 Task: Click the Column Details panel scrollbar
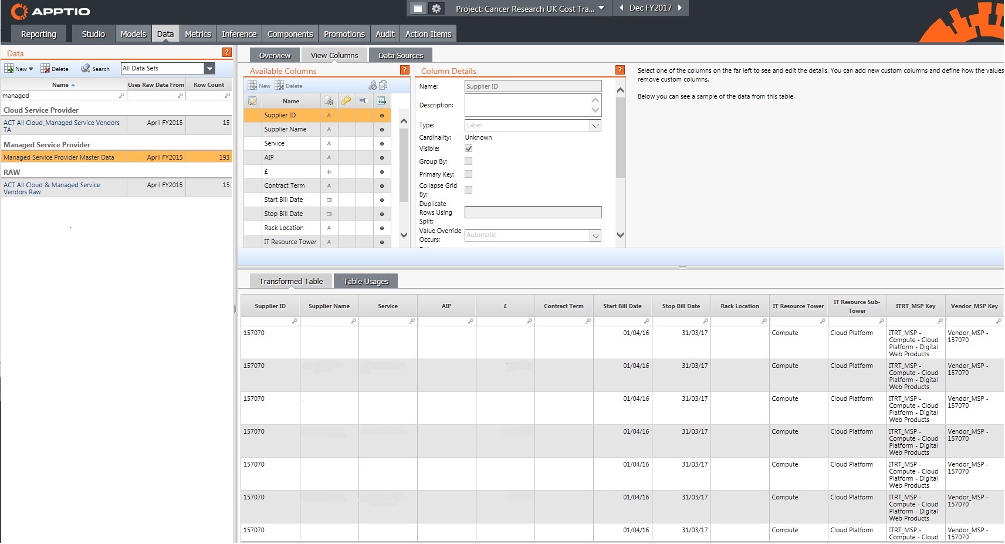pyautogui.click(x=621, y=137)
